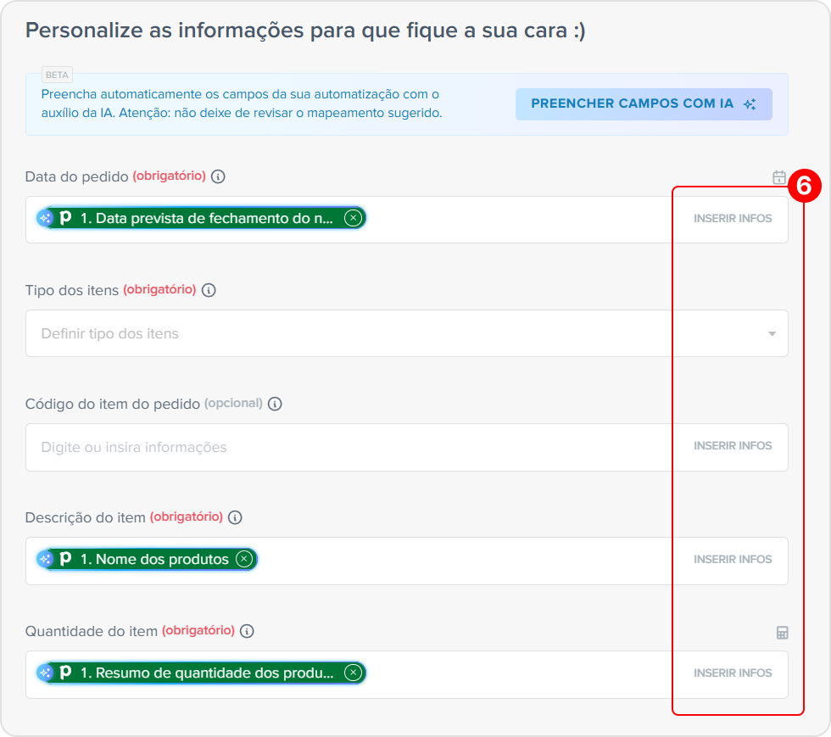Screen dimensions: 831x737
Task: Click the calendar icon for Data do pedido
Action: (778, 177)
